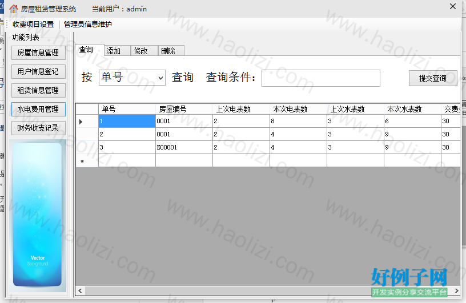Screen dimensions: 466x303
Task: Select 本次水表数 value 9 in row 3
Action: (x=412, y=147)
